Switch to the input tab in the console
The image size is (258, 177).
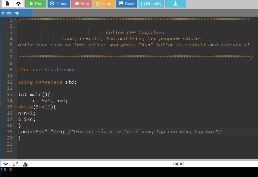click(x=178, y=163)
